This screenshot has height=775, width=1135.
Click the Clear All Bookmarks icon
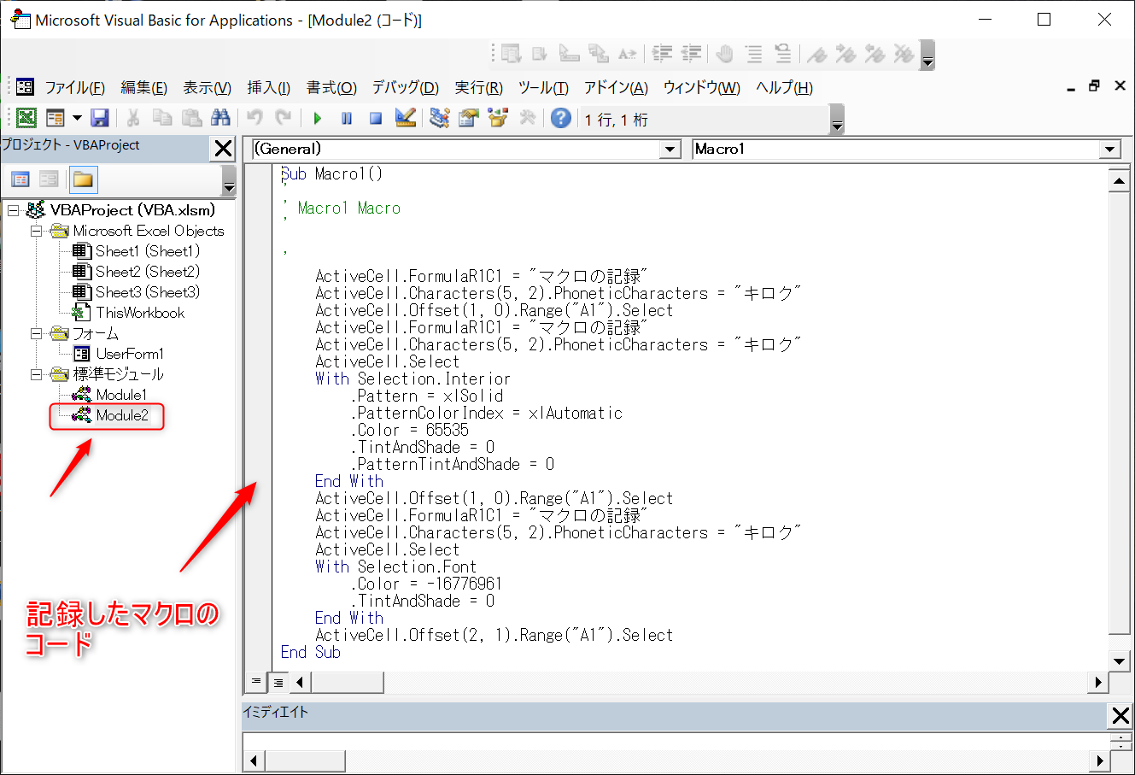(904, 54)
